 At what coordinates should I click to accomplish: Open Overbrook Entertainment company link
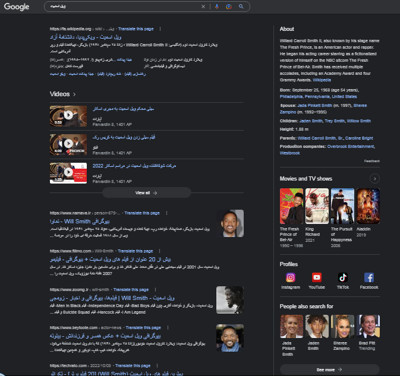pyautogui.click(x=351, y=146)
